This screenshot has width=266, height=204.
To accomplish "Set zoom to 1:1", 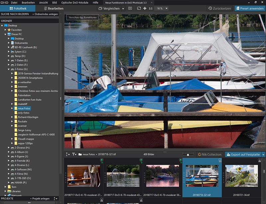I will click(x=151, y=8).
